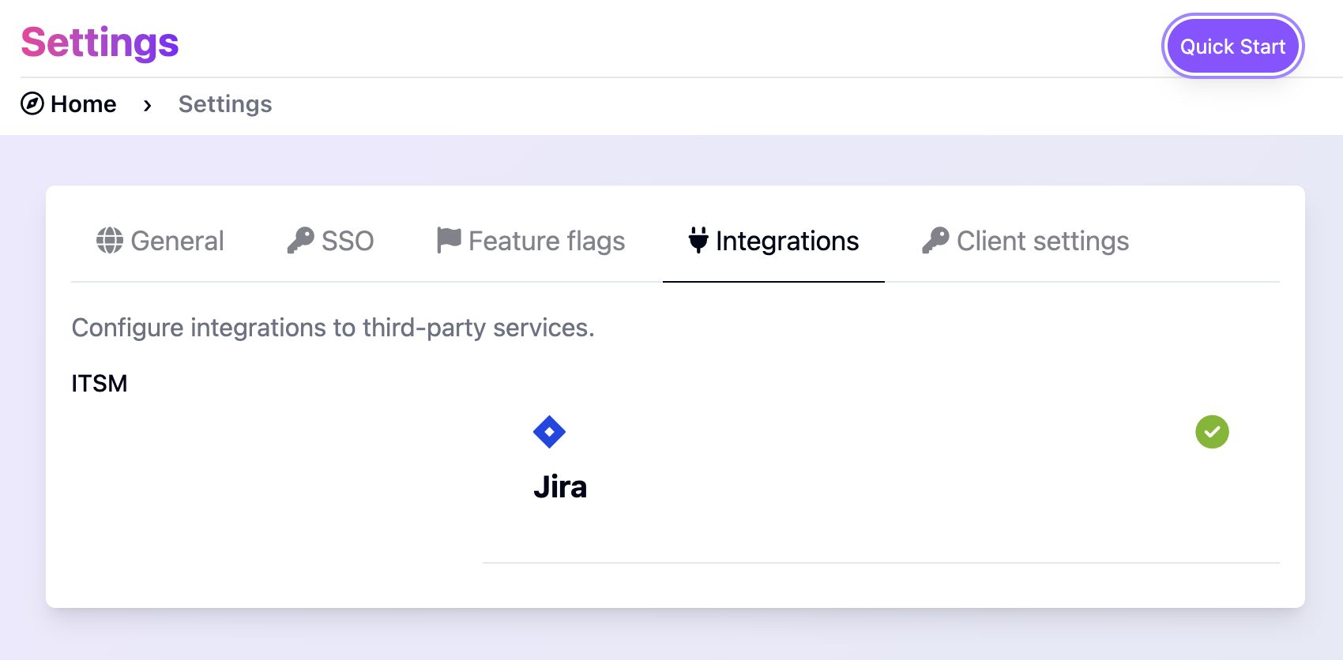The height and width of the screenshot is (660, 1343).
Task: Click the breadcrumb chevron separator
Action: click(x=147, y=105)
